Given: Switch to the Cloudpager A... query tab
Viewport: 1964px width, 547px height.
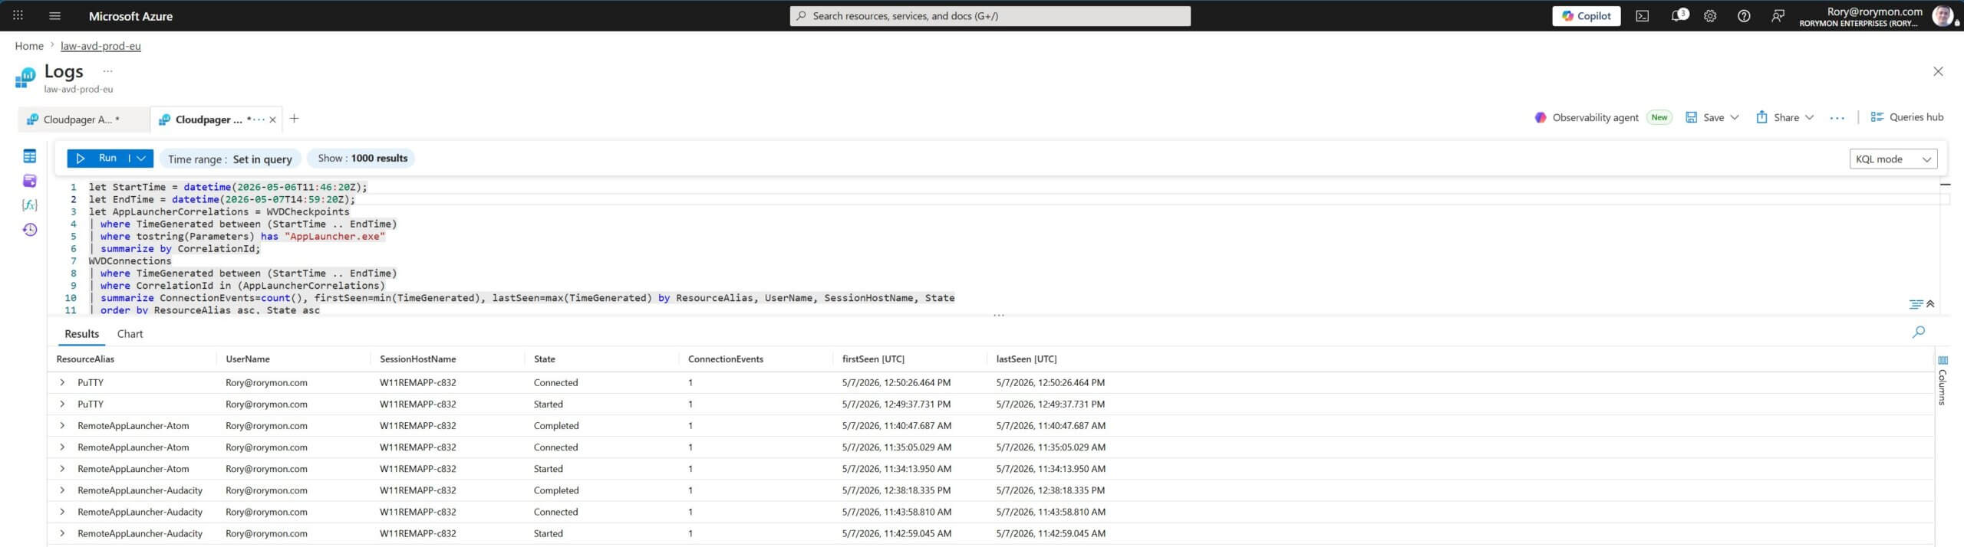Looking at the screenshot, I should [83, 120].
